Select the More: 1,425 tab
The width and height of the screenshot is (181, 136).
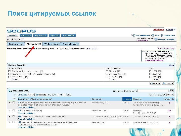click(34, 44)
